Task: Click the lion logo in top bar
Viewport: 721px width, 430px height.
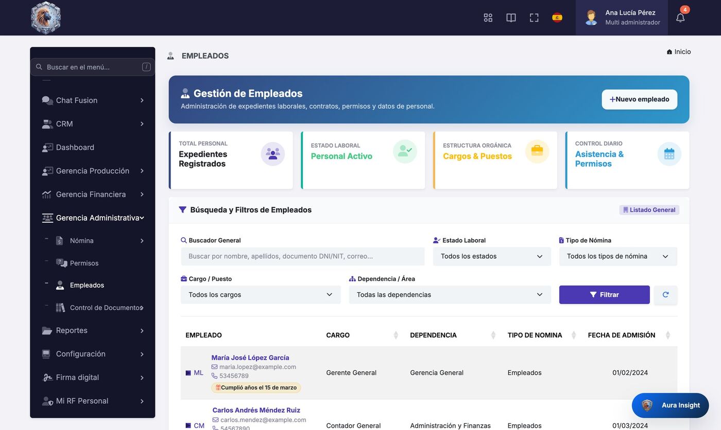Action: (46, 17)
